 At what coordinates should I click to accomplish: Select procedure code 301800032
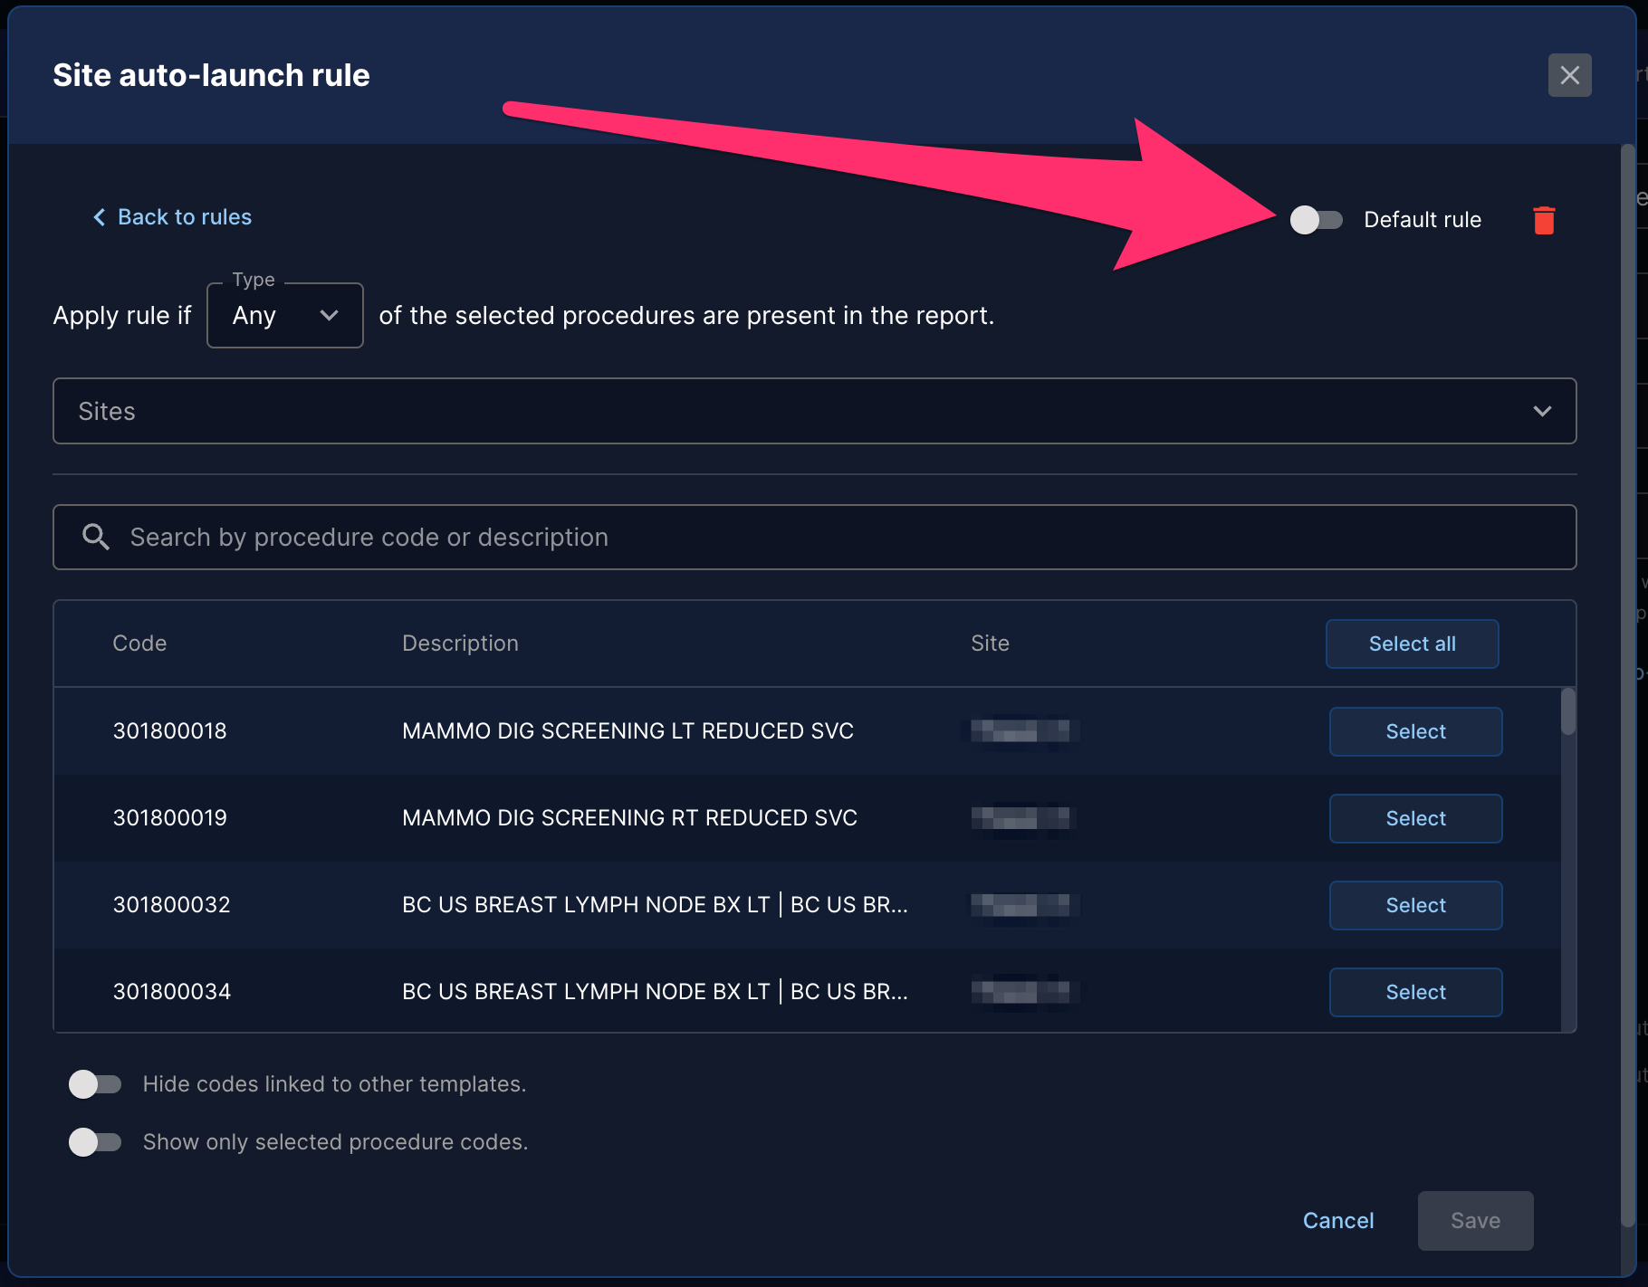click(x=1415, y=905)
